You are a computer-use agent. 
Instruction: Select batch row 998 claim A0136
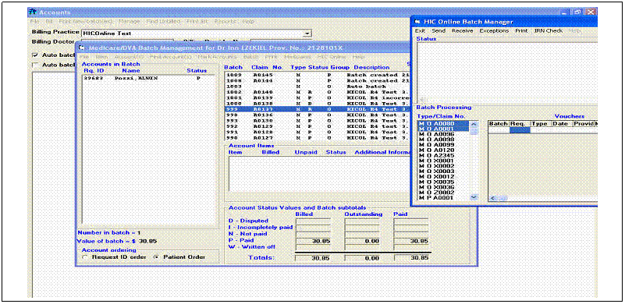click(x=318, y=115)
